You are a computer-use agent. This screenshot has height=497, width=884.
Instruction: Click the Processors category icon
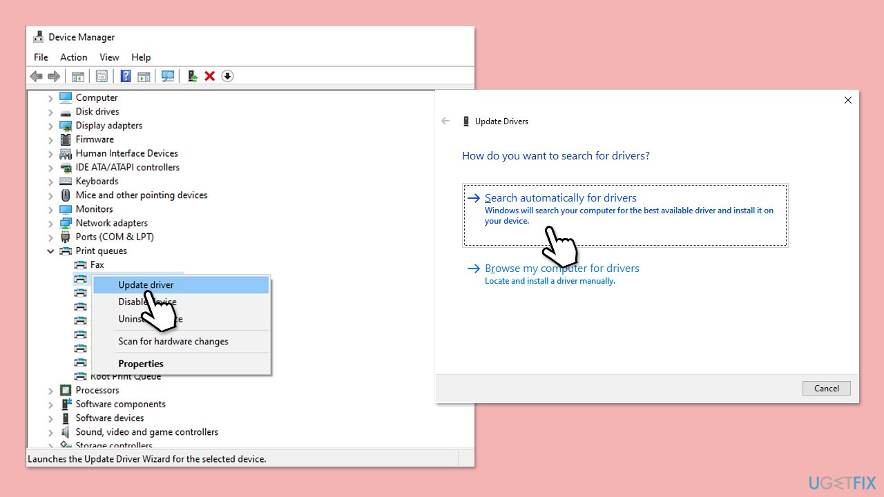pos(66,390)
